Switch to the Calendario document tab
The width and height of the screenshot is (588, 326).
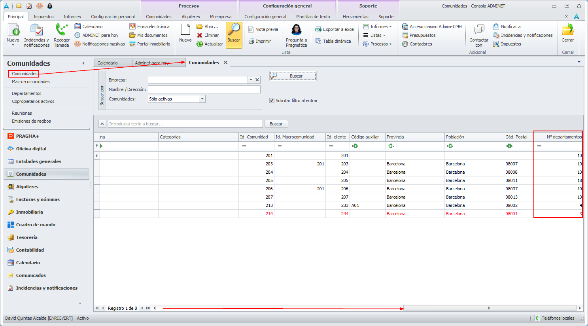pyautogui.click(x=113, y=63)
